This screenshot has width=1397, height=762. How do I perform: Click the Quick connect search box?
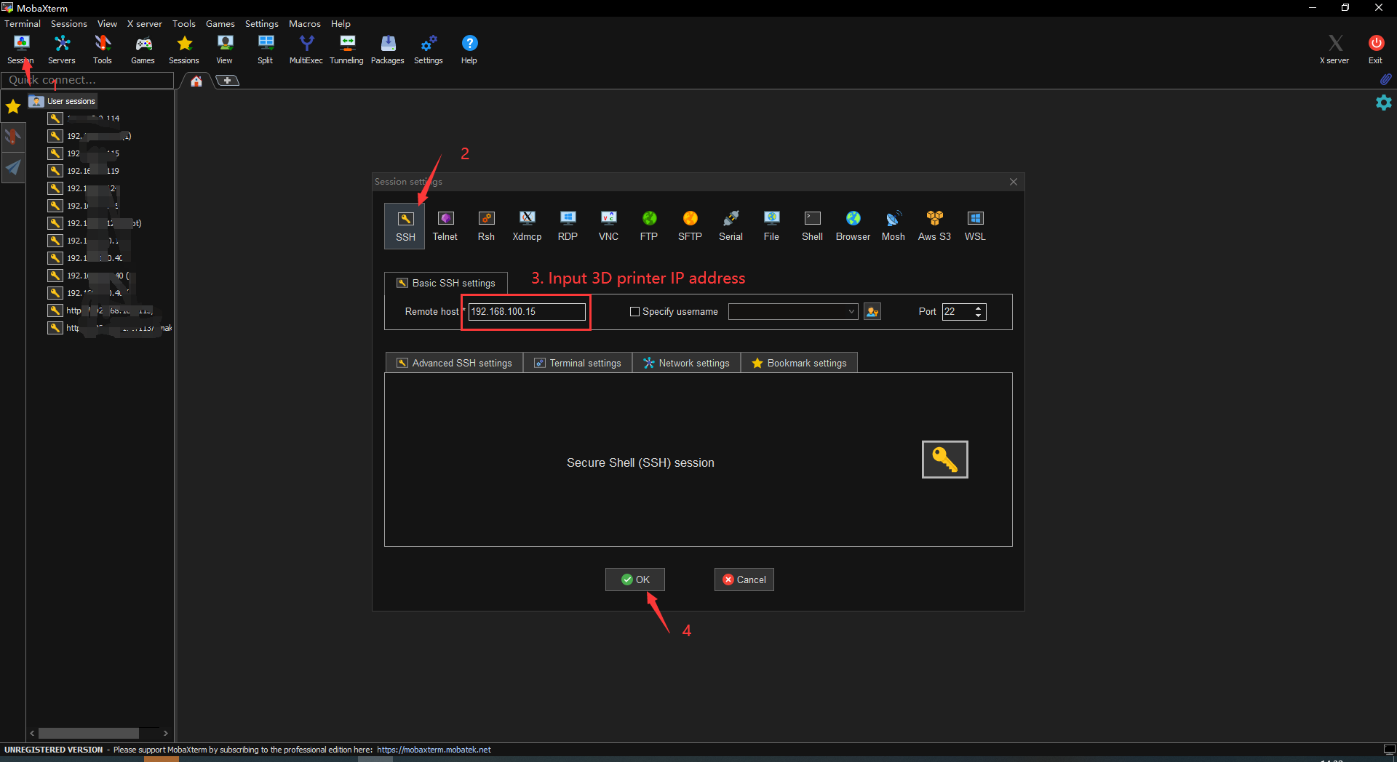[87, 80]
